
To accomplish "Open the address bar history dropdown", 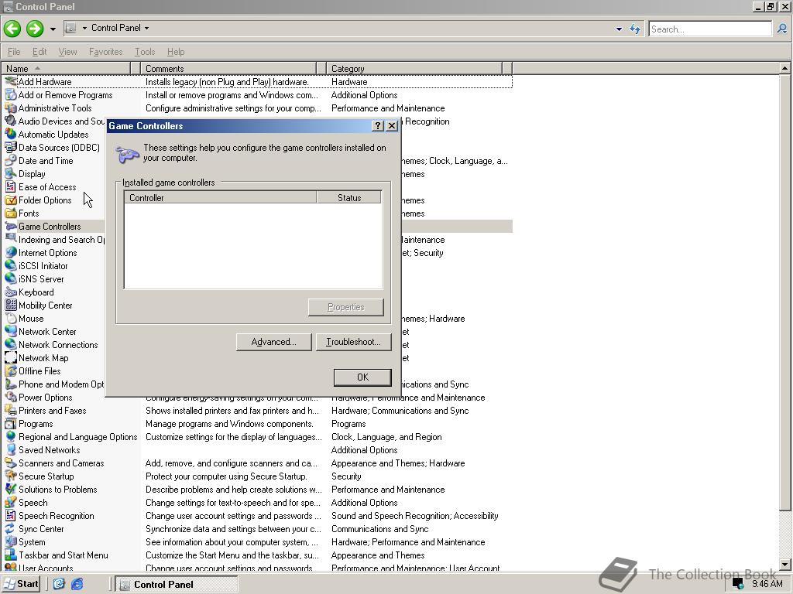I will pyautogui.click(x=619, y=29).
